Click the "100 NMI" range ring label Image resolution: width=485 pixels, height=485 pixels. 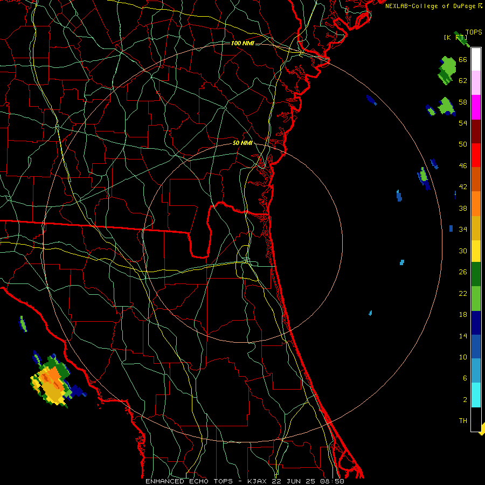pos(242,43)
